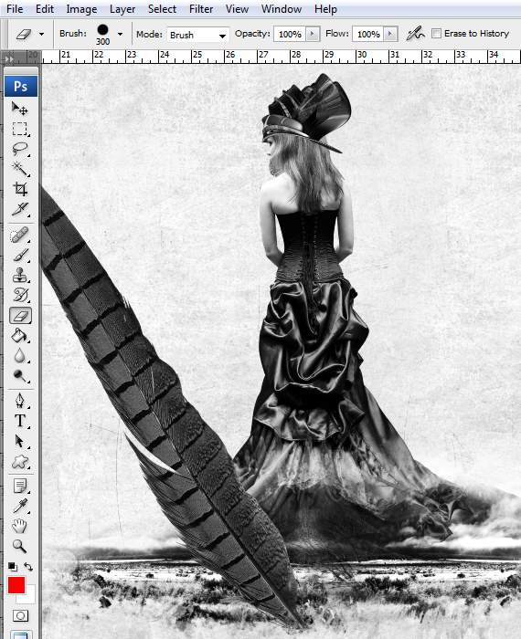This screenshot has height=639, width=521.
Task: Select the Eraser tool in toolbox
Action: point(20,316)
